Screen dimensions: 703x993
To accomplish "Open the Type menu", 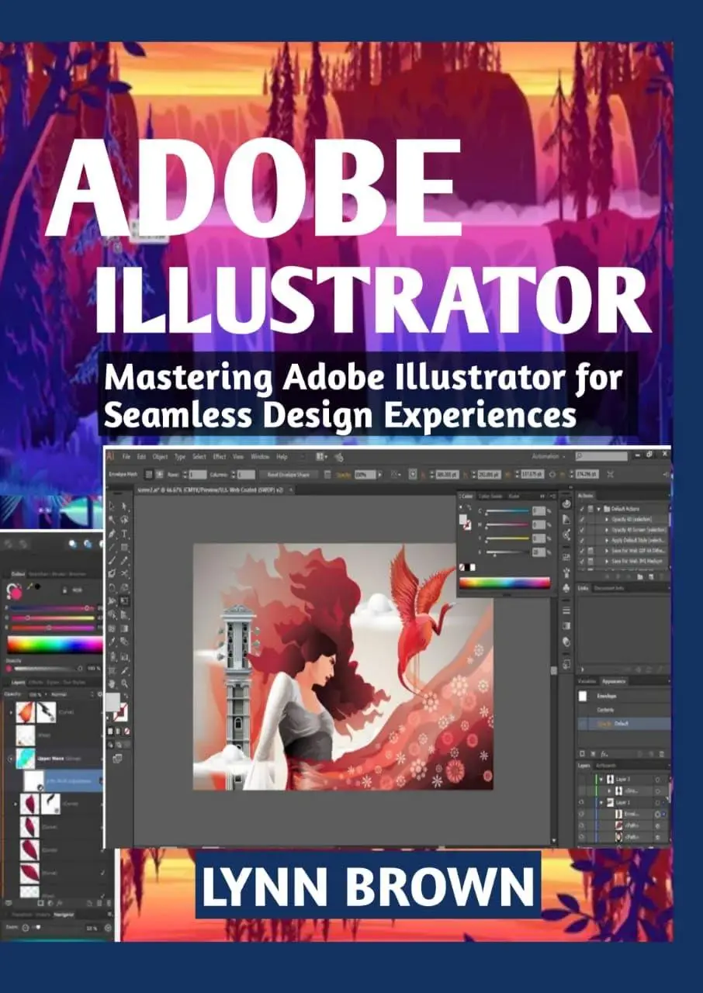I will point(180,457).
